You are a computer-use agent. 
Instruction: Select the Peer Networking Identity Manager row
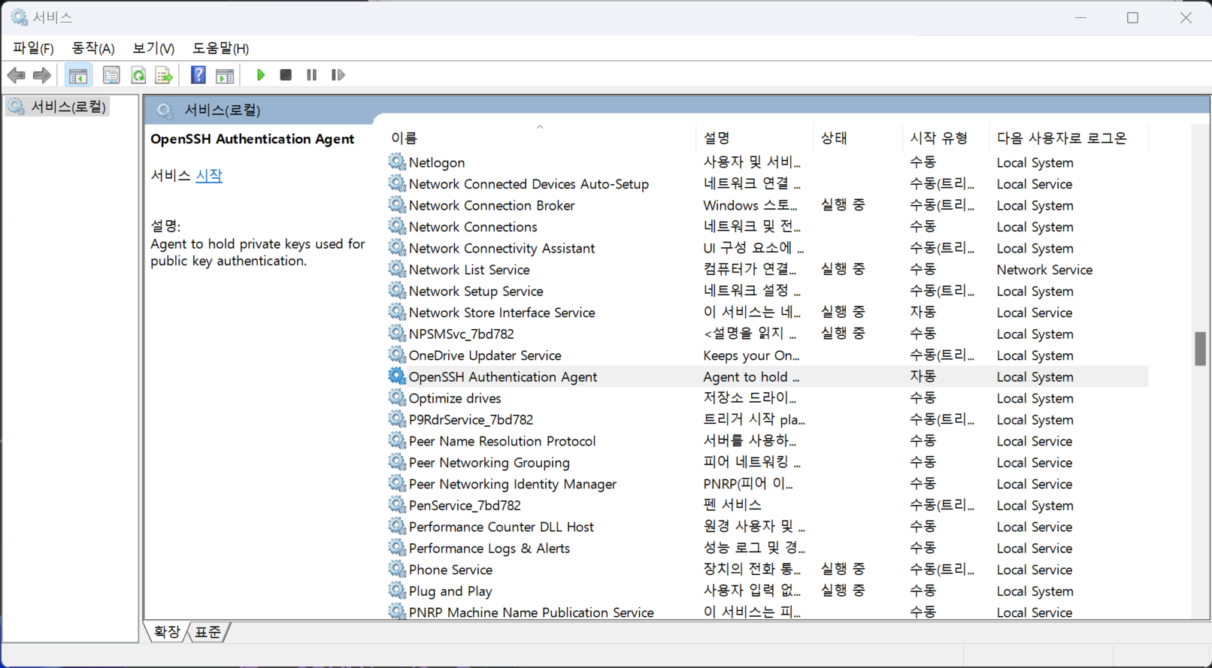[x=768, y=483]
